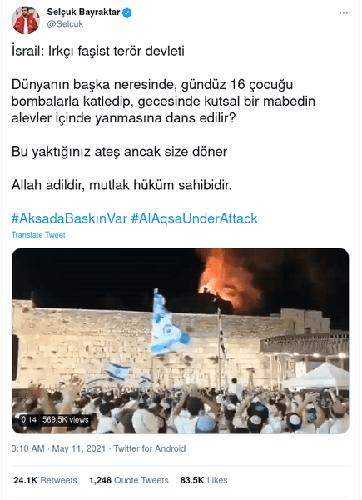Click the Selçuk Bayraktar display name
The width and height of the screenshot is (362, 500).
pos(83,12)
